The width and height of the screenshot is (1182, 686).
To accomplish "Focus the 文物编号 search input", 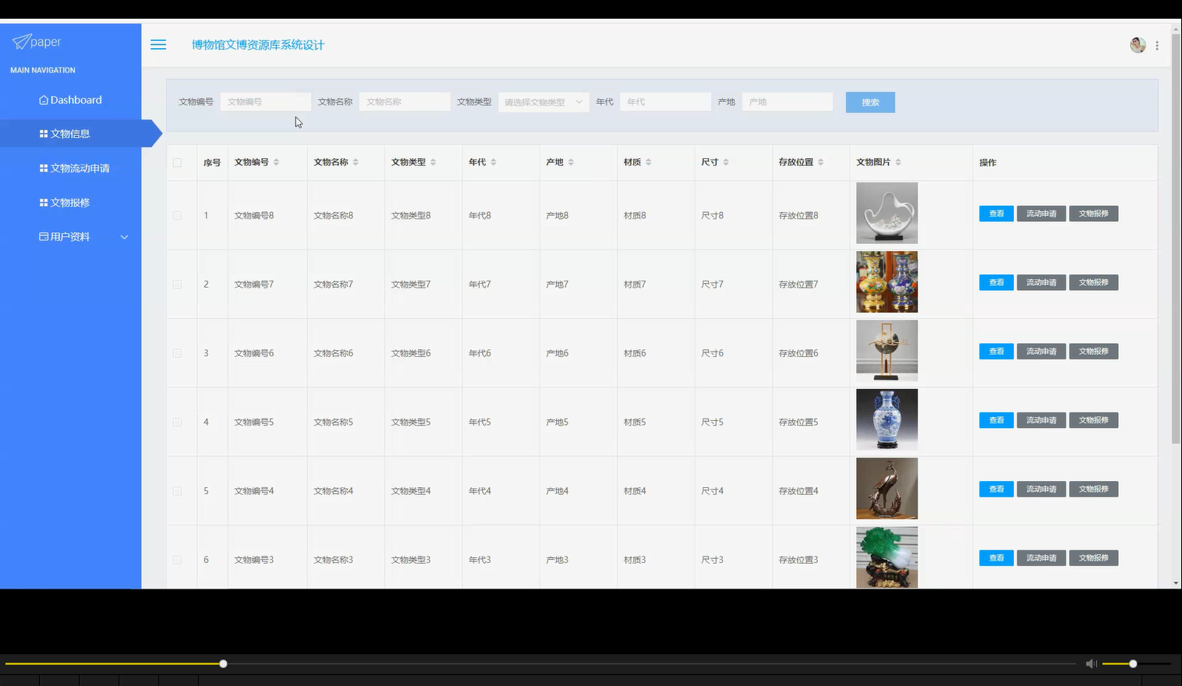I will coord(265,102).
